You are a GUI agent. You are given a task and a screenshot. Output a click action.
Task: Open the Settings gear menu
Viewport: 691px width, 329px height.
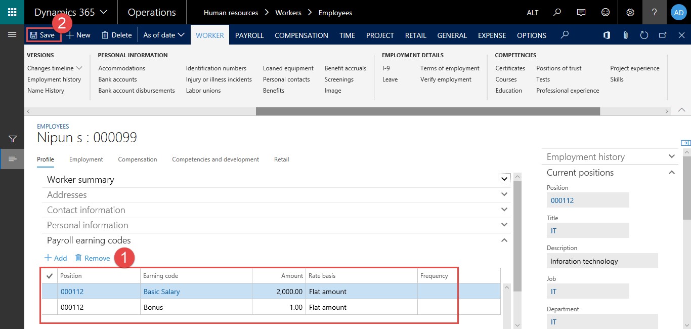pos(630,12)
